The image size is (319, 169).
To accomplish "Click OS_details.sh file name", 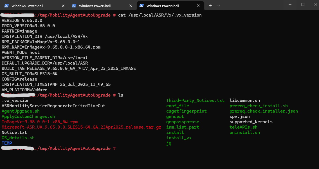I will click(x=18, y=138).
